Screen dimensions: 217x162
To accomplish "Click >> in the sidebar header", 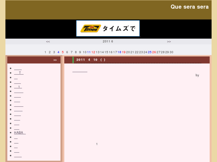I will point(55,60).
